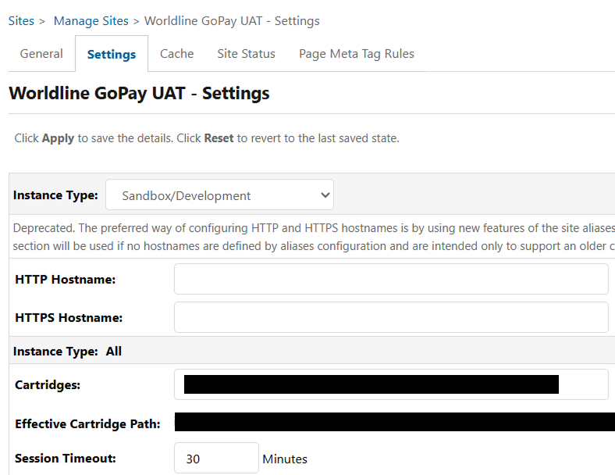Click the 'Cartridges:' label

(48, 384)
